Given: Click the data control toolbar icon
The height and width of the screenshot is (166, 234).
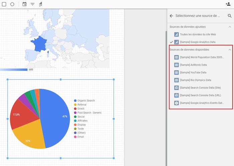Looking at the screenshot, I should [x=41, y=4].
